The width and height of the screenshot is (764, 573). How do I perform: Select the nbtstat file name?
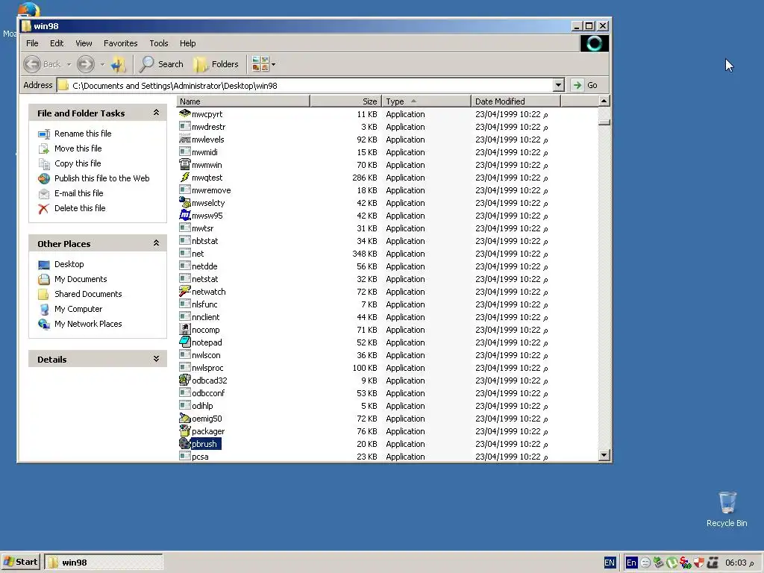204,241
